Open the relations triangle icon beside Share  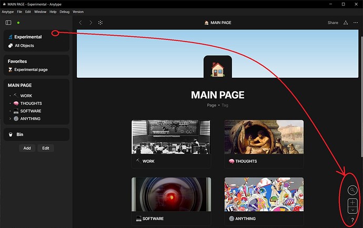(346, 23)
